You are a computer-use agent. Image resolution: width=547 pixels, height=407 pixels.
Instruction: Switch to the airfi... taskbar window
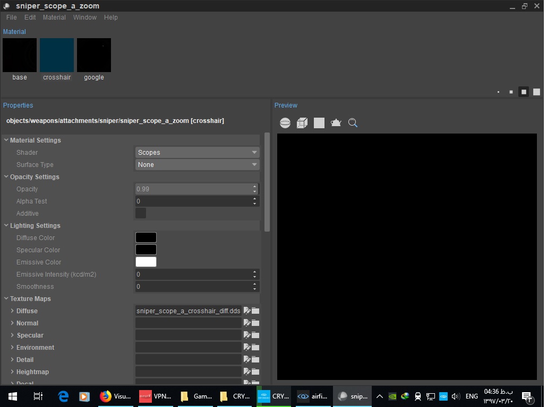click(313, 396)
